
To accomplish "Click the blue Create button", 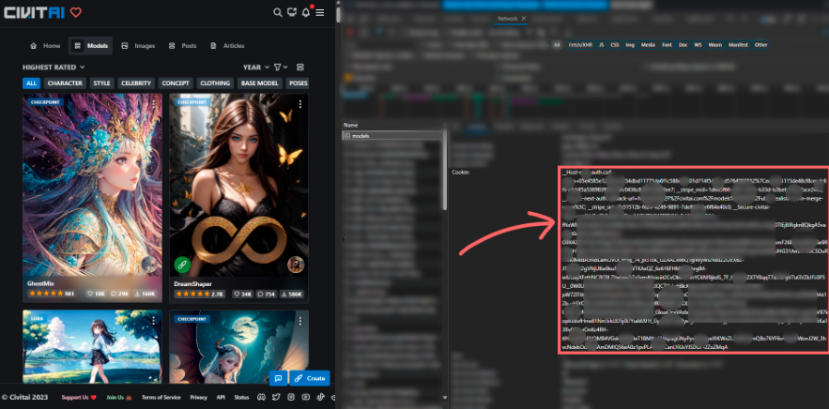I will [310, 378].
